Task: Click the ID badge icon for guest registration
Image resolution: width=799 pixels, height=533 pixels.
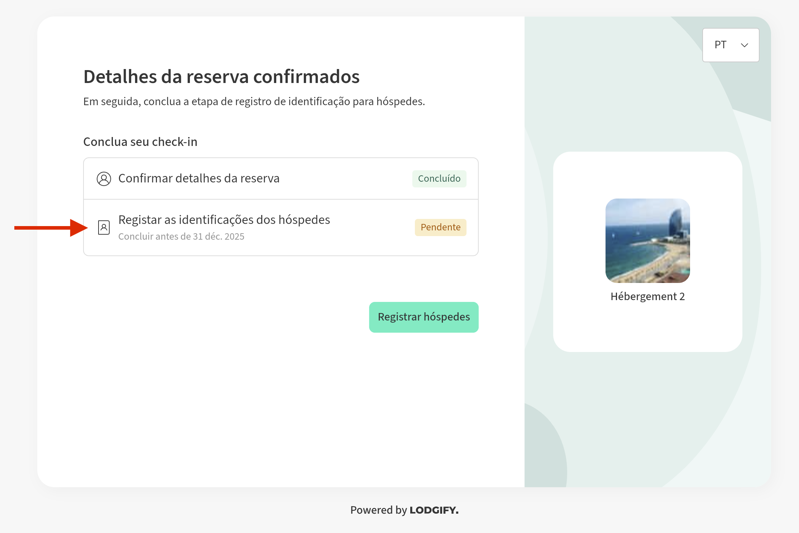Action: click(104, 228)
